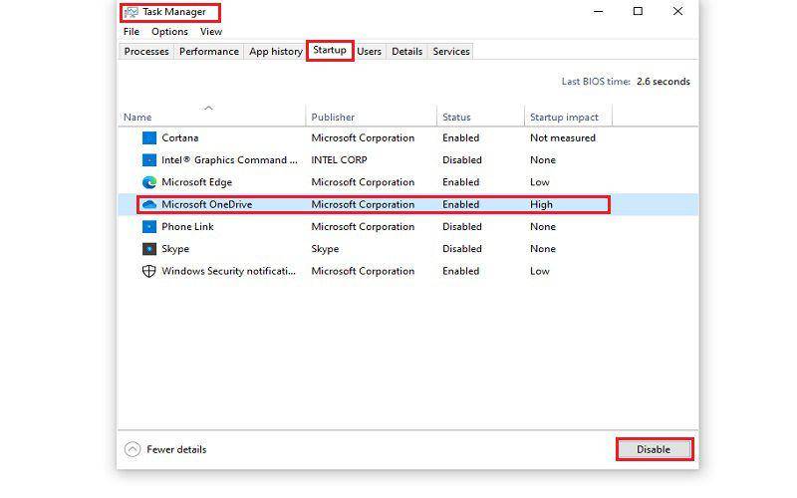Click the Cortana app icon
This screenshot has height=498, width=797.
pyautogui.click(x=148, y=137)
